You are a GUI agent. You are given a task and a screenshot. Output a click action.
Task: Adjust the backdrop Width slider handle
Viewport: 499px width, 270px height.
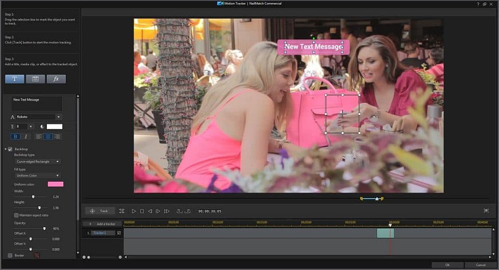click(33, 197)
